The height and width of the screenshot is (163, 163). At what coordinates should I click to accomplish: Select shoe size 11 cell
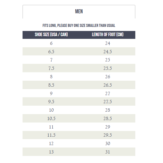point(51,127)
